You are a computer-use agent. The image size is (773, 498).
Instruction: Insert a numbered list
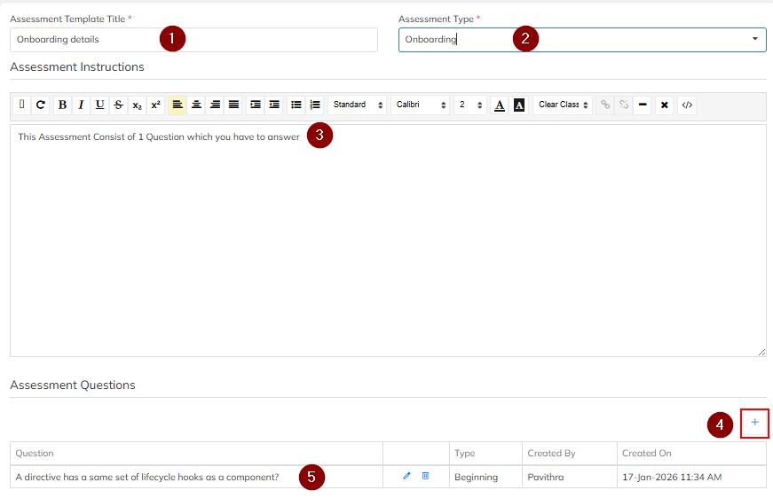point(314,105)
